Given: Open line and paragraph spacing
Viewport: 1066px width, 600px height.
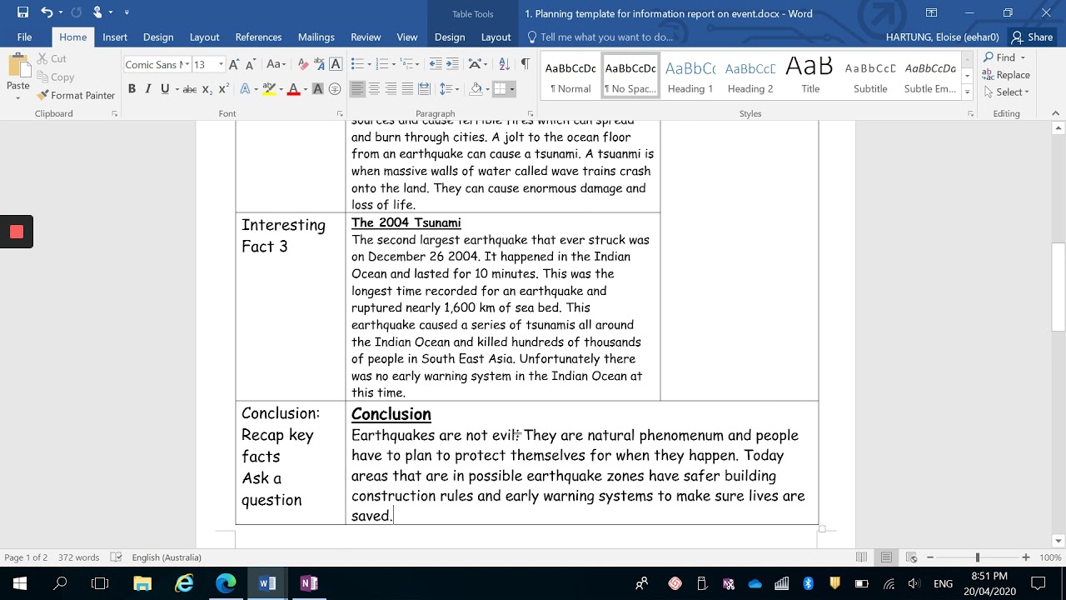Looking at the screenshot, I should tap(446, 89).
